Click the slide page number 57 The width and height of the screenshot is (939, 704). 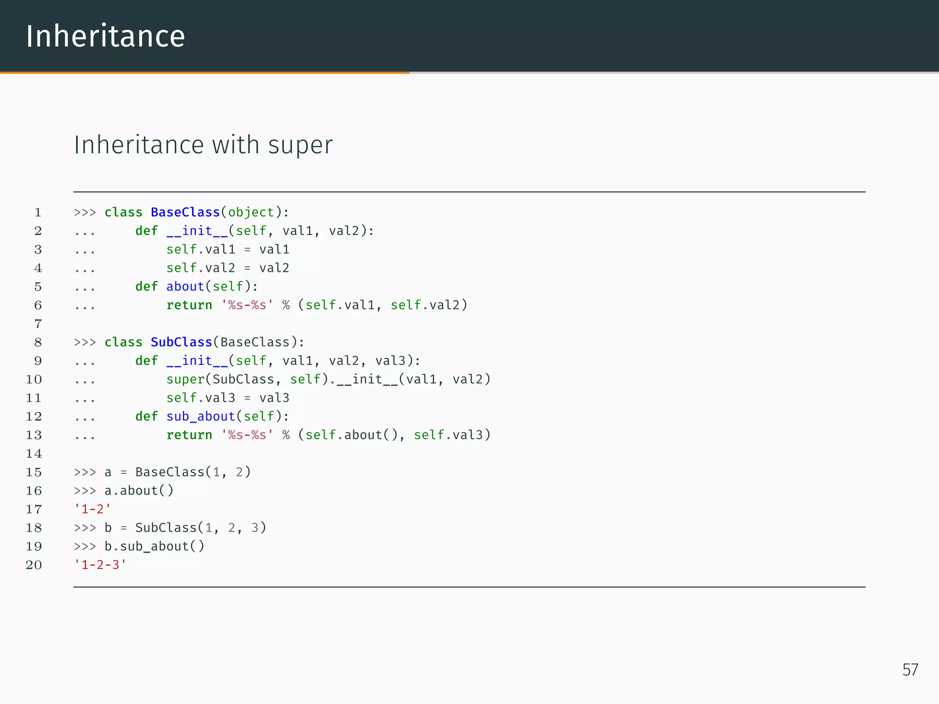(x=910, y=670)
